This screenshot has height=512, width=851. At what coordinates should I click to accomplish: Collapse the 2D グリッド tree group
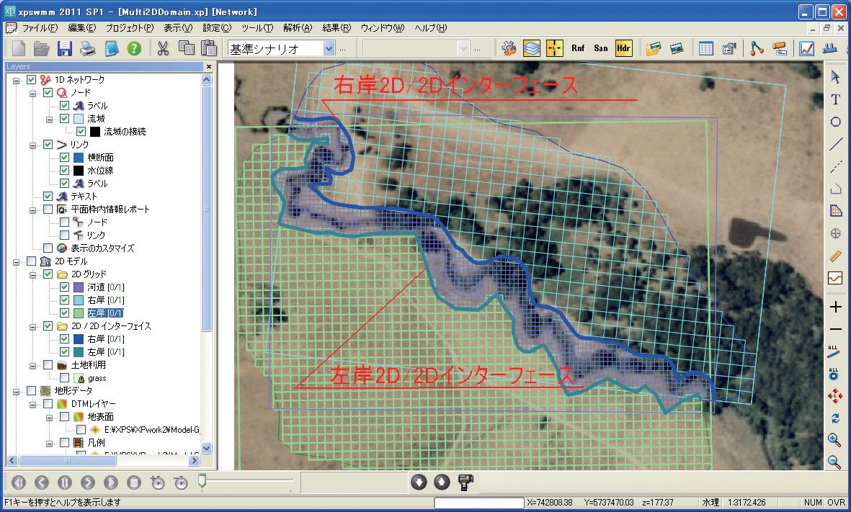tap(33, 274)
